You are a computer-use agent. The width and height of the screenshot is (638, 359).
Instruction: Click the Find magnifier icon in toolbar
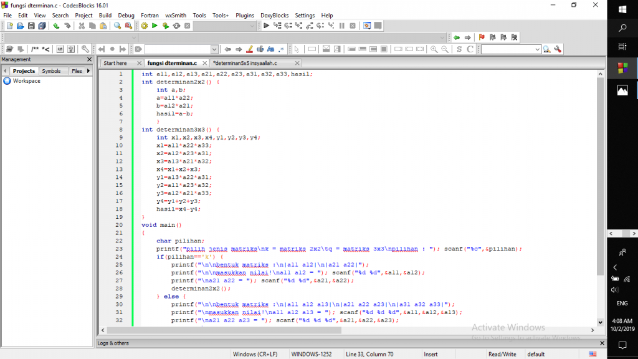117,26
